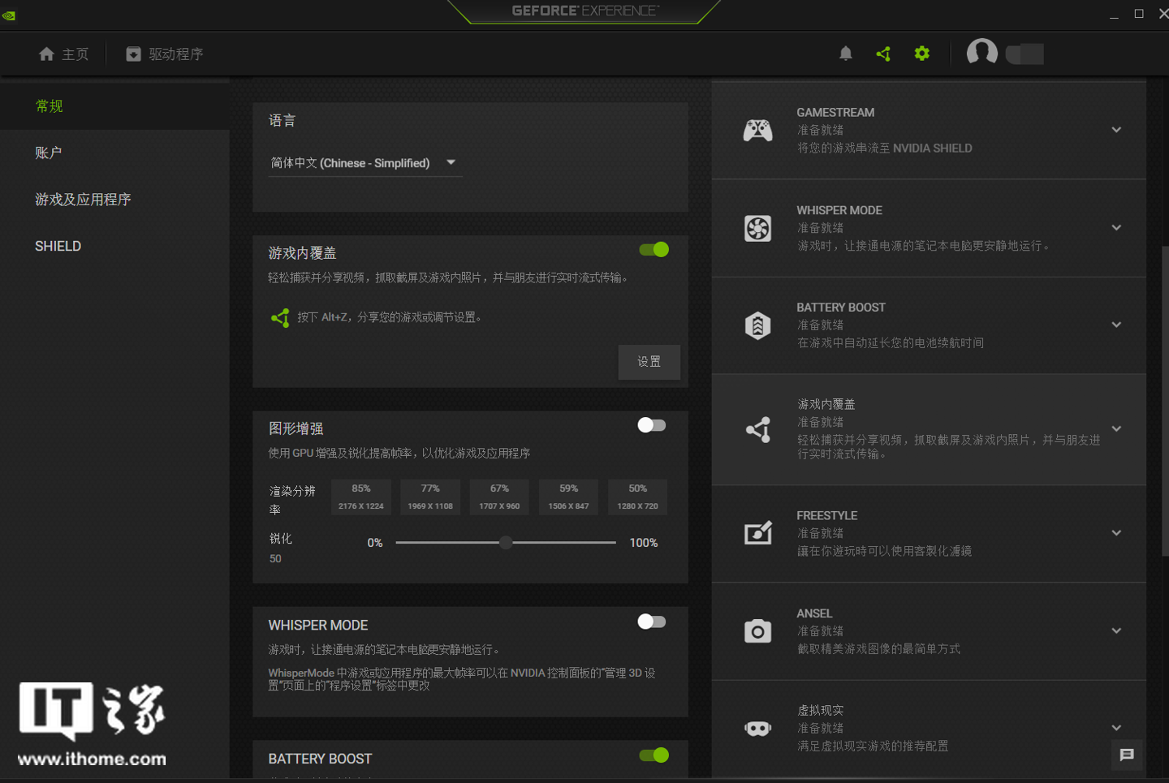Screen dimensions: 1169x783
Task: Click the driver download icon next to 驱动程序
Action: click(x=133, y=54)
